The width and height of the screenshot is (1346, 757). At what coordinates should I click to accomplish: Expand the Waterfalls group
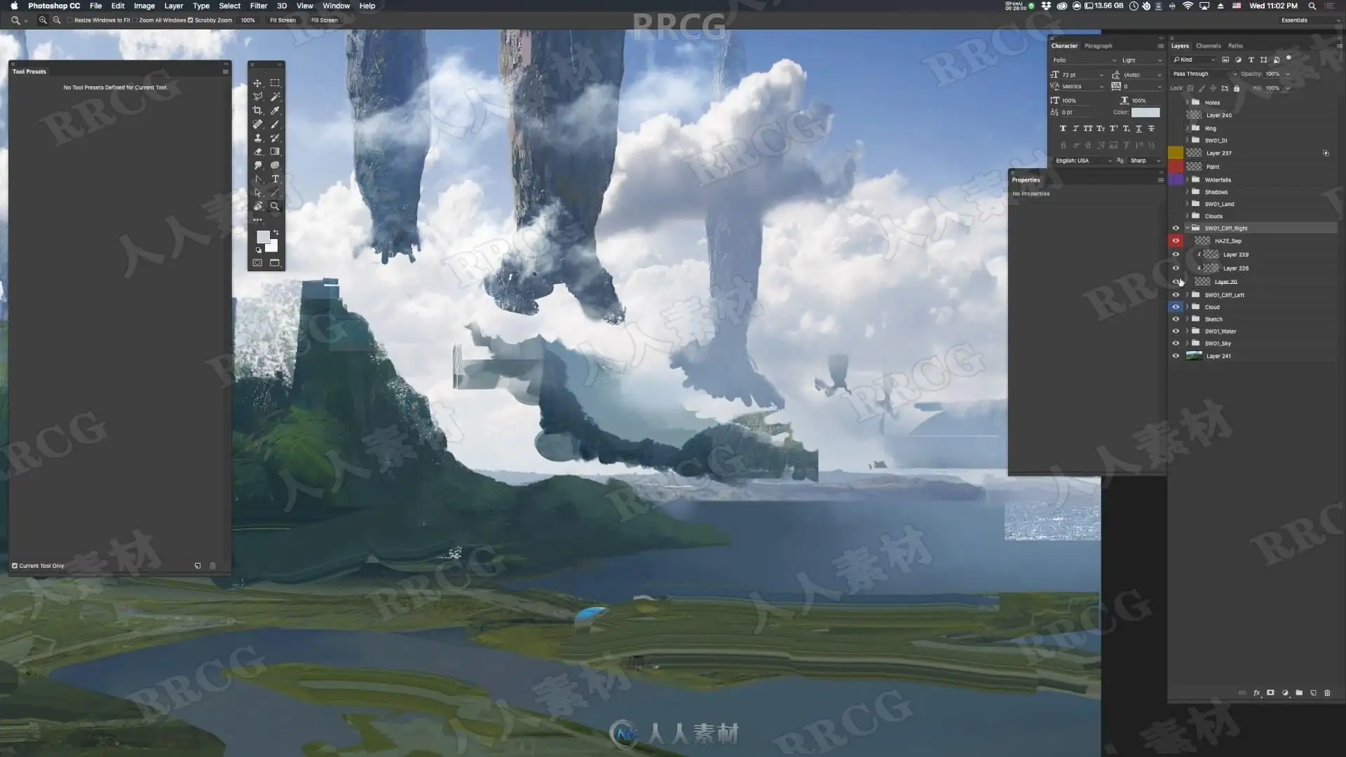pyautogui.click(x=1187, y=179)
